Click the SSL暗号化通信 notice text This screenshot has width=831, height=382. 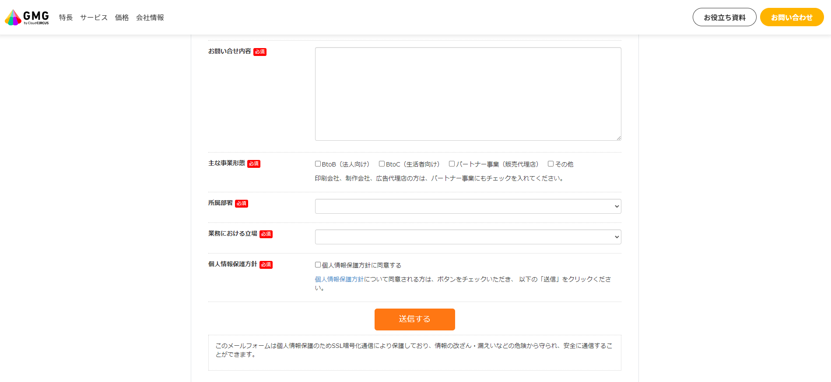point(414,350)
